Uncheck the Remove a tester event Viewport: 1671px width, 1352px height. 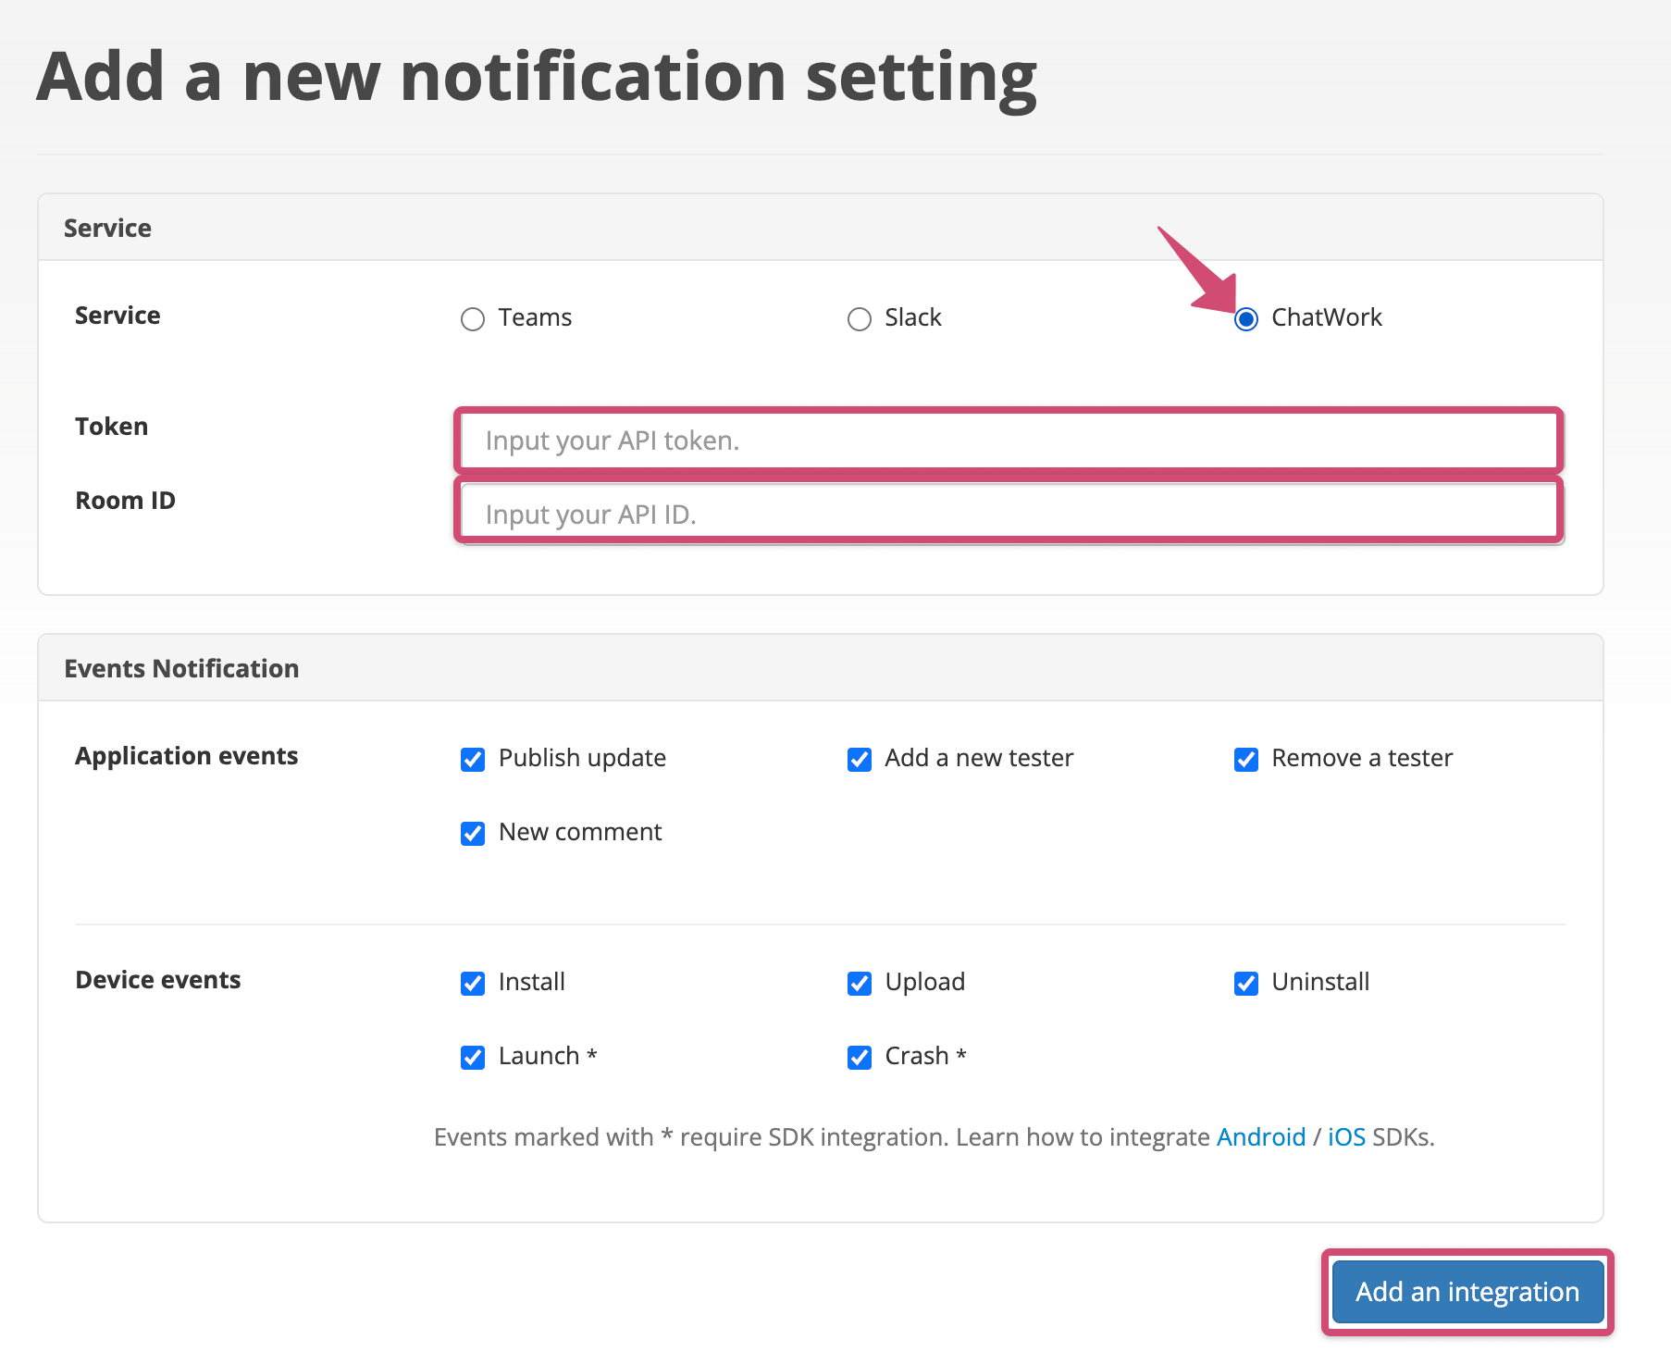1245,759
